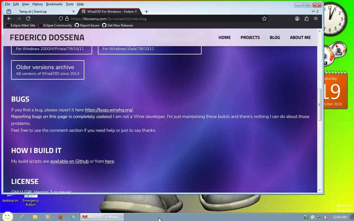Open the Start menu button
The image size is (354, 221).
pos(7,217)
